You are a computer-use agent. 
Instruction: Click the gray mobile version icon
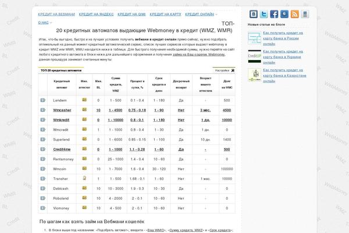click(x=305, y=14)
